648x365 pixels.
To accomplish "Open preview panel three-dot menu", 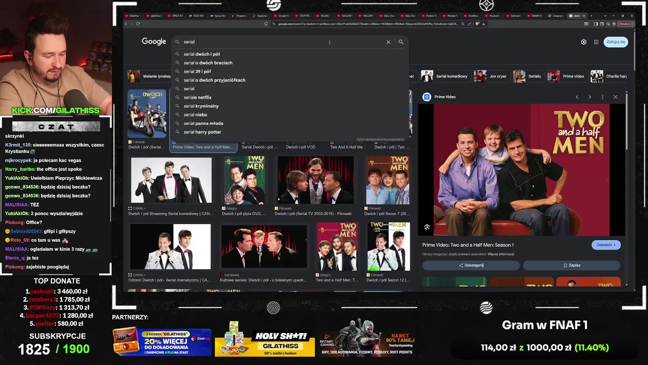I will point(602,97).
